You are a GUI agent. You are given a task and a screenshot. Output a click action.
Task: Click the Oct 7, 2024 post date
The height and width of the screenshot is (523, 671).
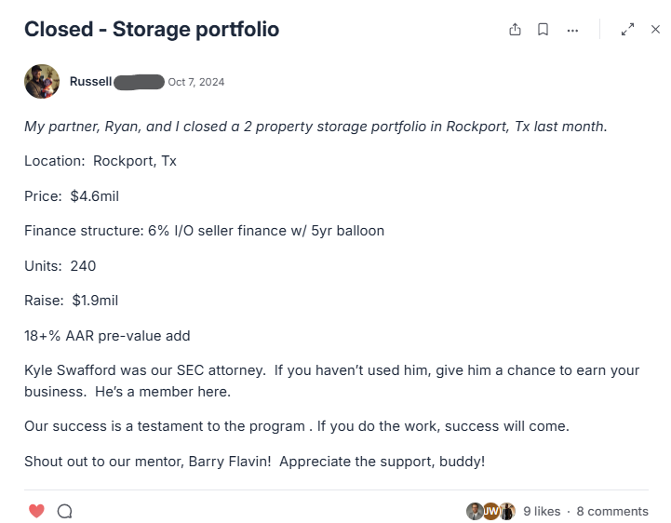195,82
